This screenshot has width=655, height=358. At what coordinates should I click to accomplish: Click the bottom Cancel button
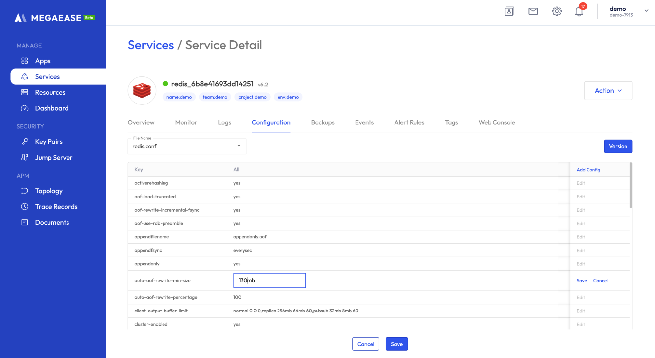tap(366, 344)
